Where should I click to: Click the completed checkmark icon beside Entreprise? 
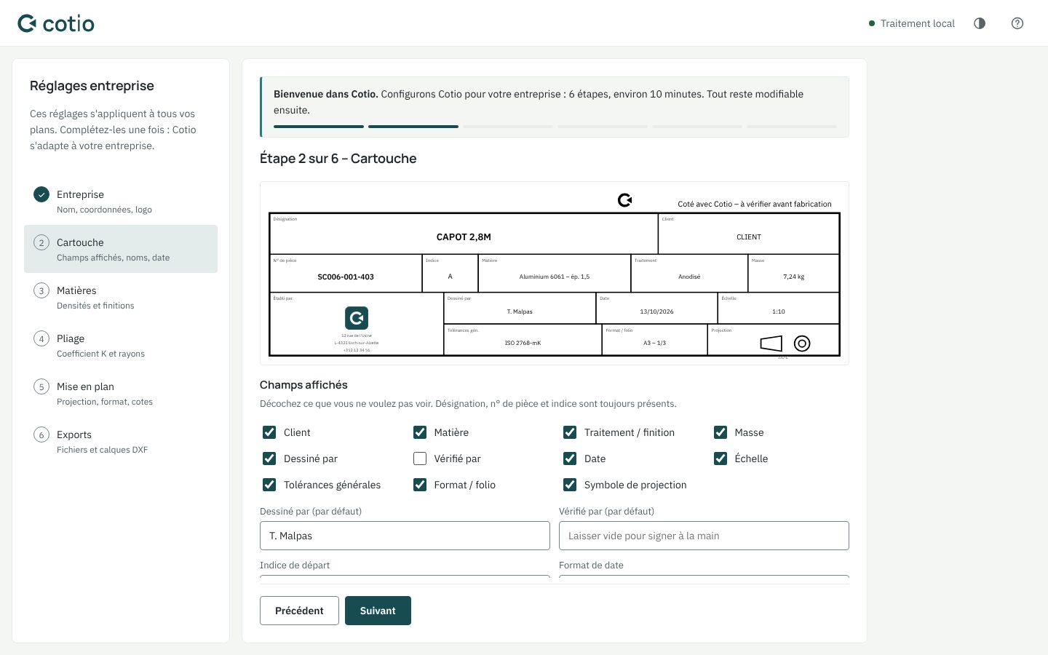[41, 194]
